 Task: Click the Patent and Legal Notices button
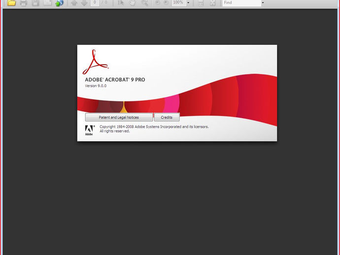[x=119, y=117]
